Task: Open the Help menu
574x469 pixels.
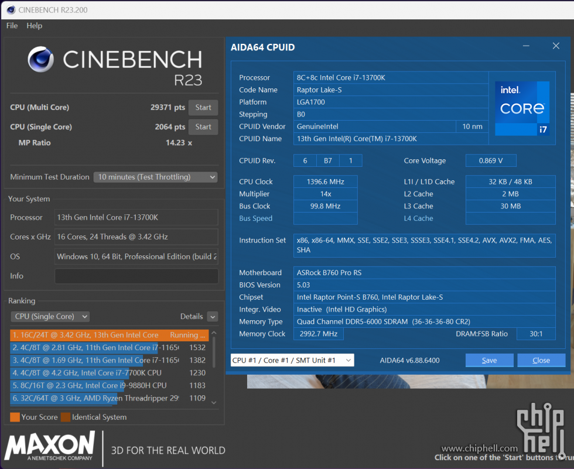Action: pos(34,26)
